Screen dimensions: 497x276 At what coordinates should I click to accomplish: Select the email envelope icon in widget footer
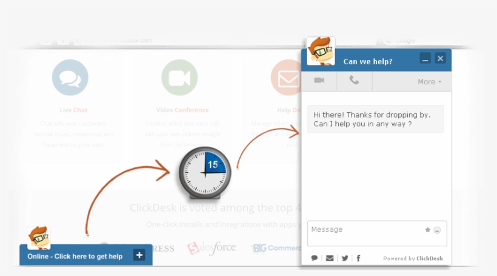point(330,258)
